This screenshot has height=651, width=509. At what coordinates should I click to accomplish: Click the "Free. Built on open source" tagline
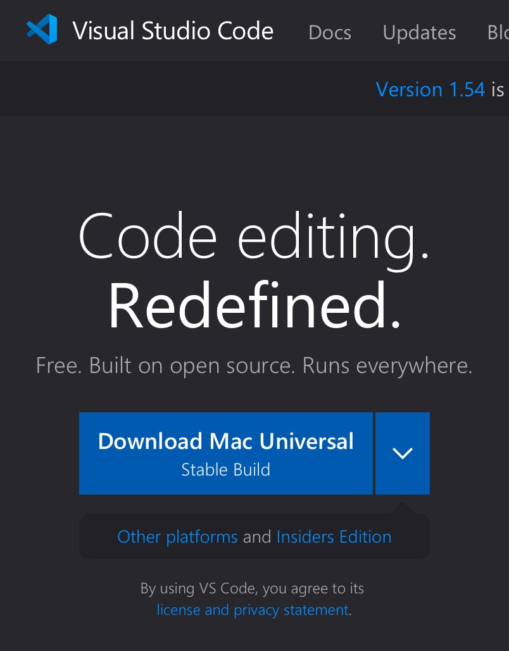point(254,365)
